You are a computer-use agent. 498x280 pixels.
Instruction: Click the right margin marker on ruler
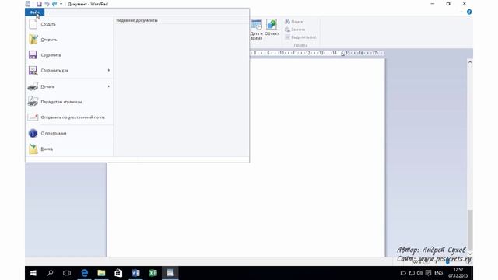pyautogui.click(x=342, y=54)
